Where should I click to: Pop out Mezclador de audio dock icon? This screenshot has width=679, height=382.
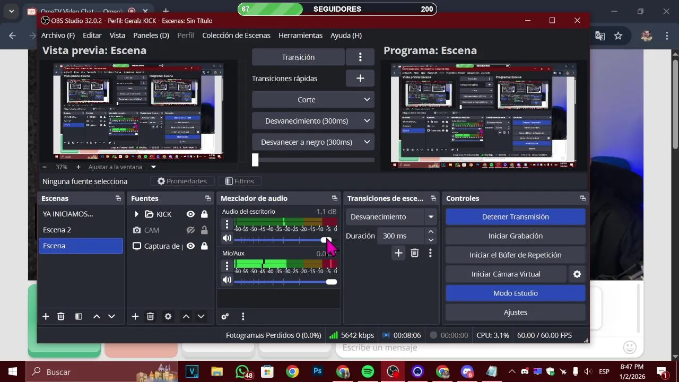335,198
